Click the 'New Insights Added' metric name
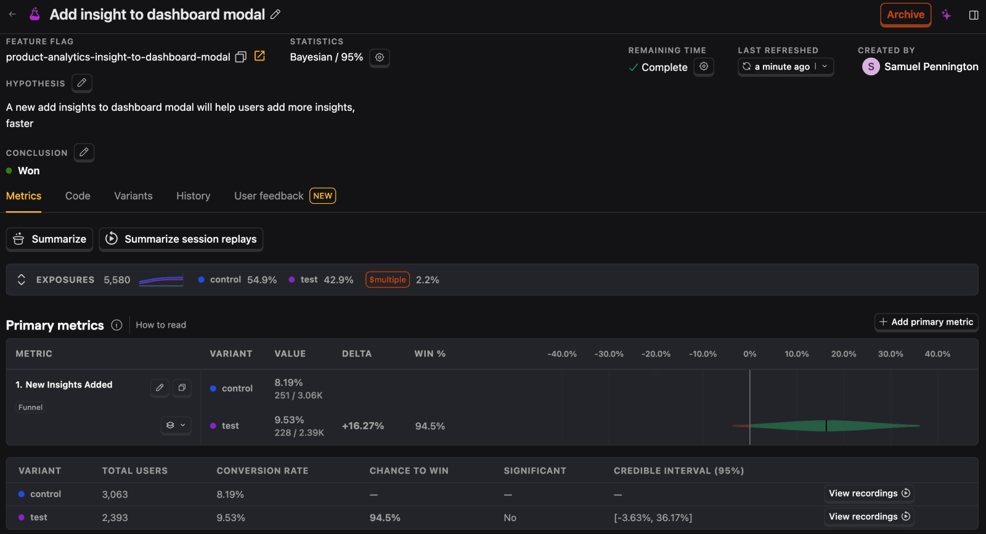This screenshot has height=534, width=986. [x=69, y=384]
